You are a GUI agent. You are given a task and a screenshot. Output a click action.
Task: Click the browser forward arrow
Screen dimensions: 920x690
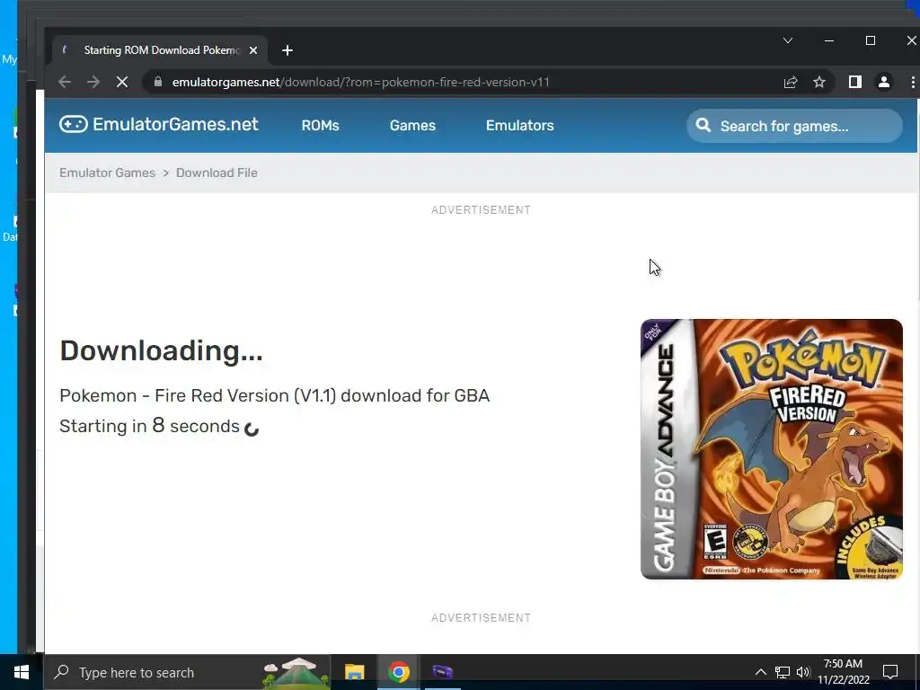tap(93, 82)
